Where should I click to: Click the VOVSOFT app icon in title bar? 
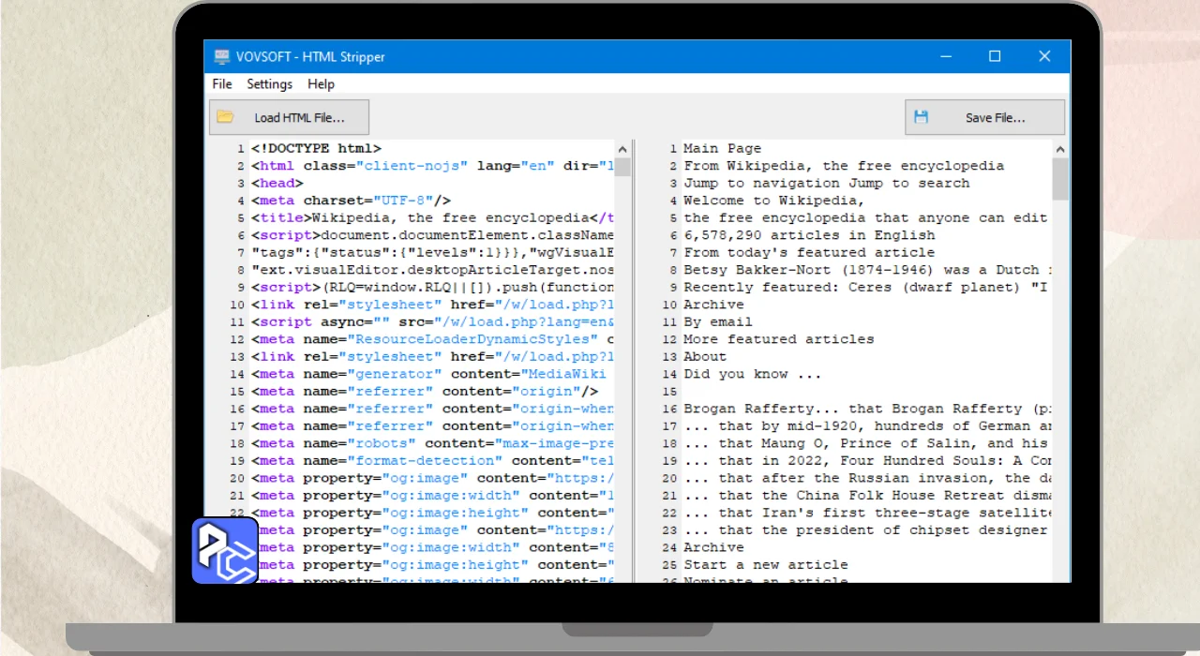click(221, 56)
